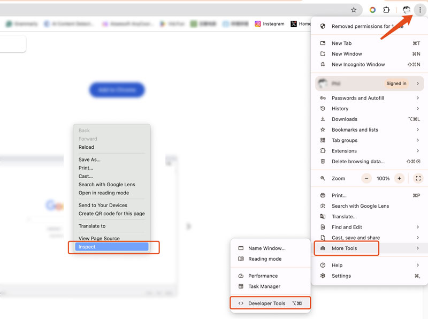Choose New Tab from the Chrome menu
The height and width of the screenshot is (319, 428).
[x=370, y=43]
